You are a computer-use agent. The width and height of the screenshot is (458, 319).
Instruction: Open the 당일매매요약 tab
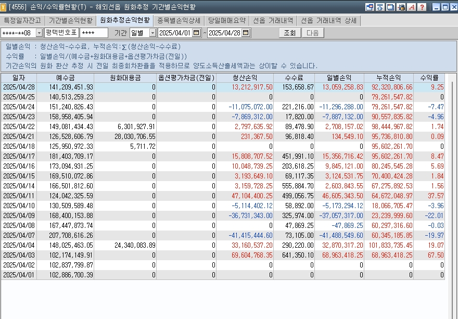227,20
